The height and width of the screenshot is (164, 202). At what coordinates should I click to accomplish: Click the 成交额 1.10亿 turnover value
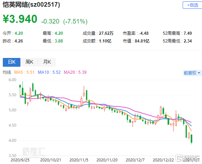pyautogui.click(x=105, y=41)
